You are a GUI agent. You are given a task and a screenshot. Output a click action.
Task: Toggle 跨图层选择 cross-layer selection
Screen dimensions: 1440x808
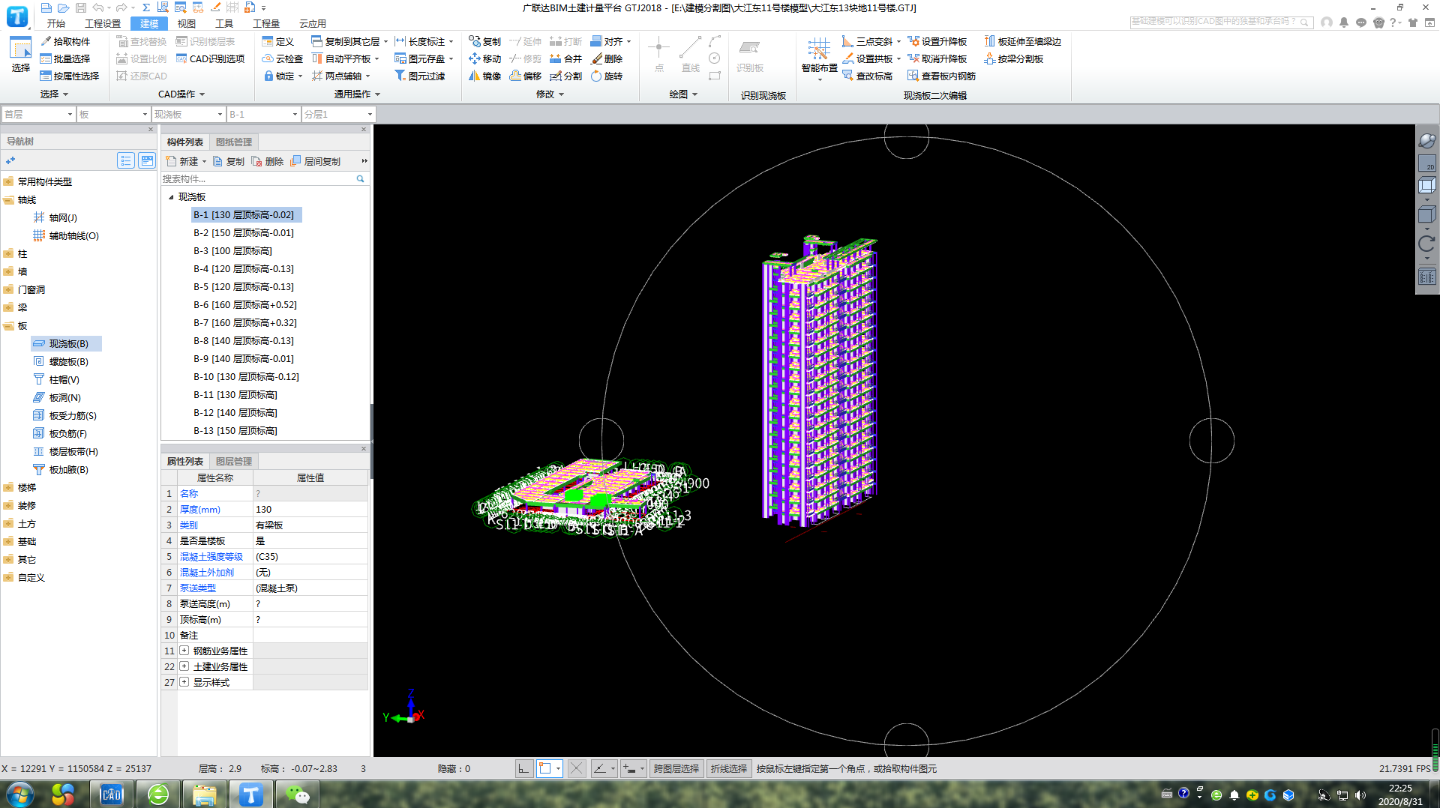(676, 768)
